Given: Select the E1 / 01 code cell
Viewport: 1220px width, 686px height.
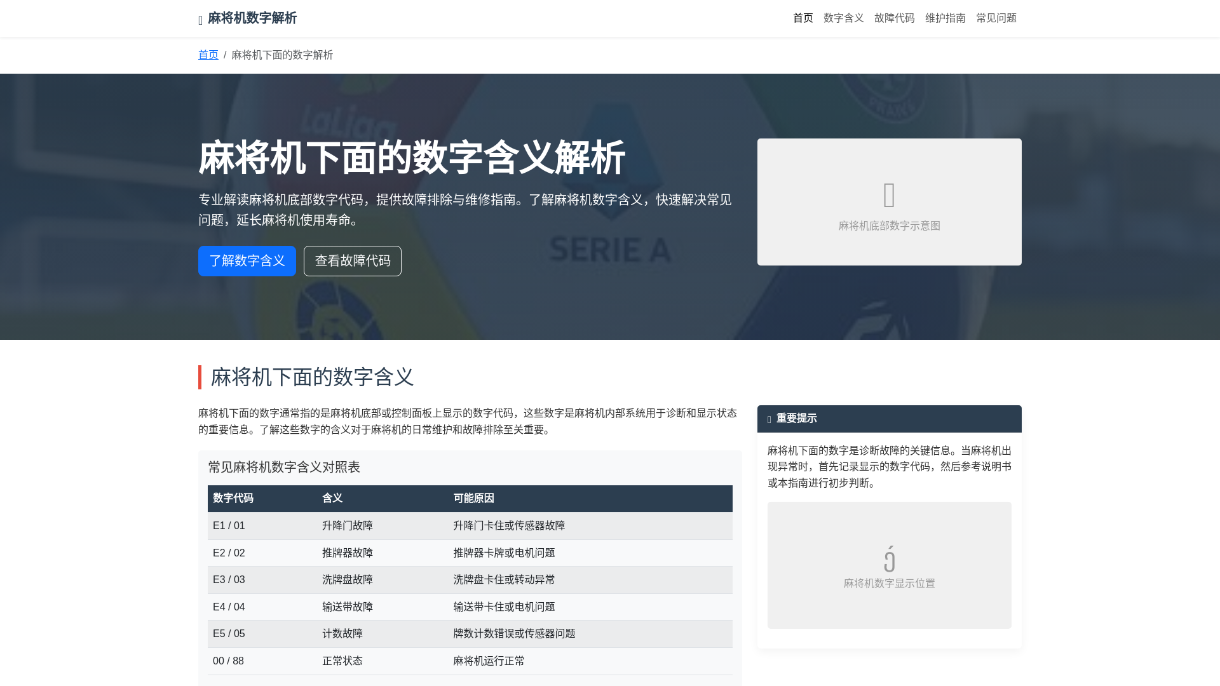Looking at the screenshot, I should click(x=262, y=526).
